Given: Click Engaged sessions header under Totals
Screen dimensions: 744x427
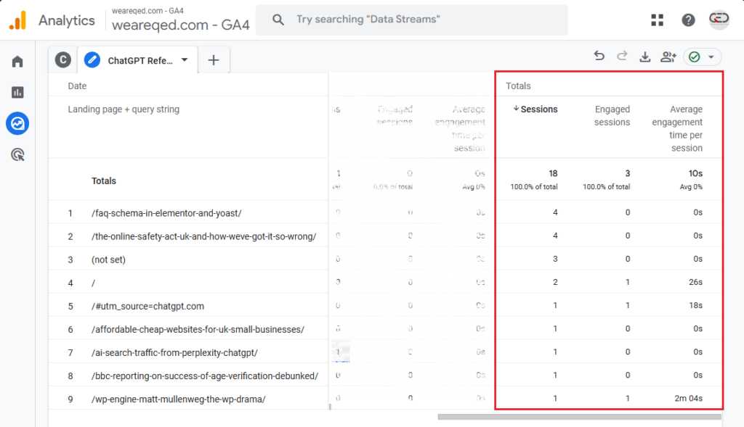Looking at the screenshot, I should [x=612, y=115].
